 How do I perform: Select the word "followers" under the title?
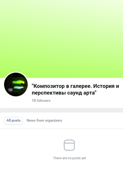43,101
